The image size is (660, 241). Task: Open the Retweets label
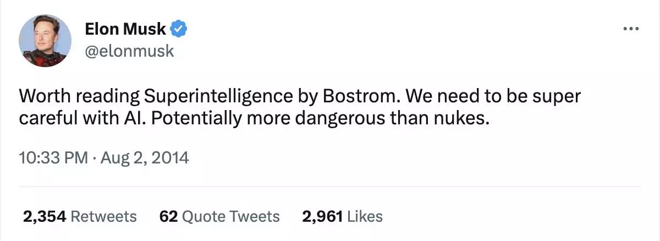pos(104,216)
